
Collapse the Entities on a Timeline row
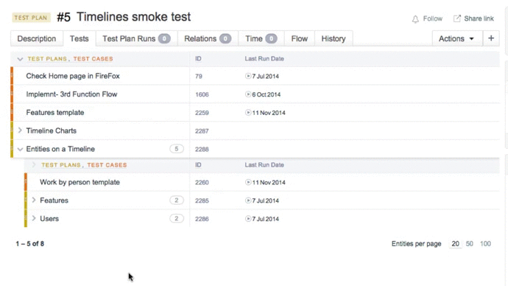pyautogui.click(x=20, y=149)
